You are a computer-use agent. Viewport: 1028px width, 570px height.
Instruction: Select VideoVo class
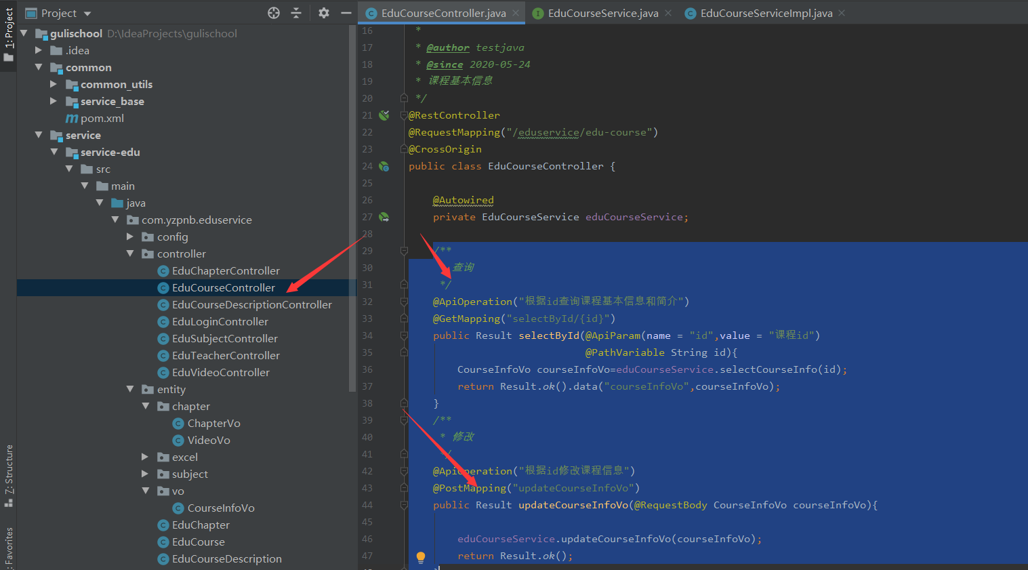[x=201, y=440]
